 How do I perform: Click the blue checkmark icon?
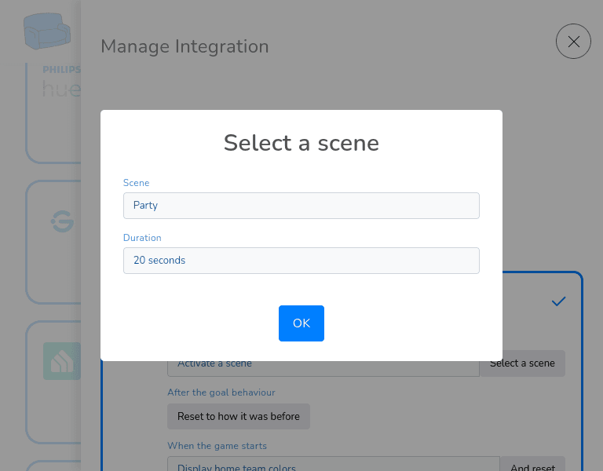(558, 301)
